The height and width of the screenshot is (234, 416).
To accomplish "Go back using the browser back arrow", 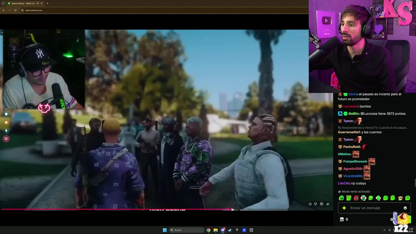I will (x=4, y=10).
